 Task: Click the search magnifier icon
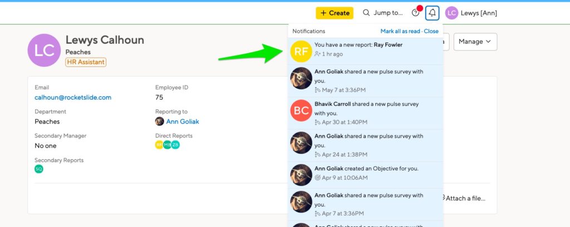[x=366, y=13]
